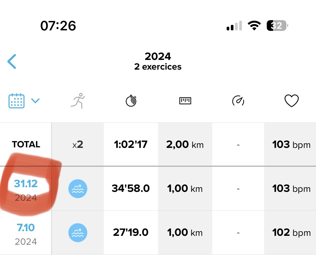This screenshot has height=262, width=316.
Task: Tap the 2024 title header
Action: click(x=158, y=57)
